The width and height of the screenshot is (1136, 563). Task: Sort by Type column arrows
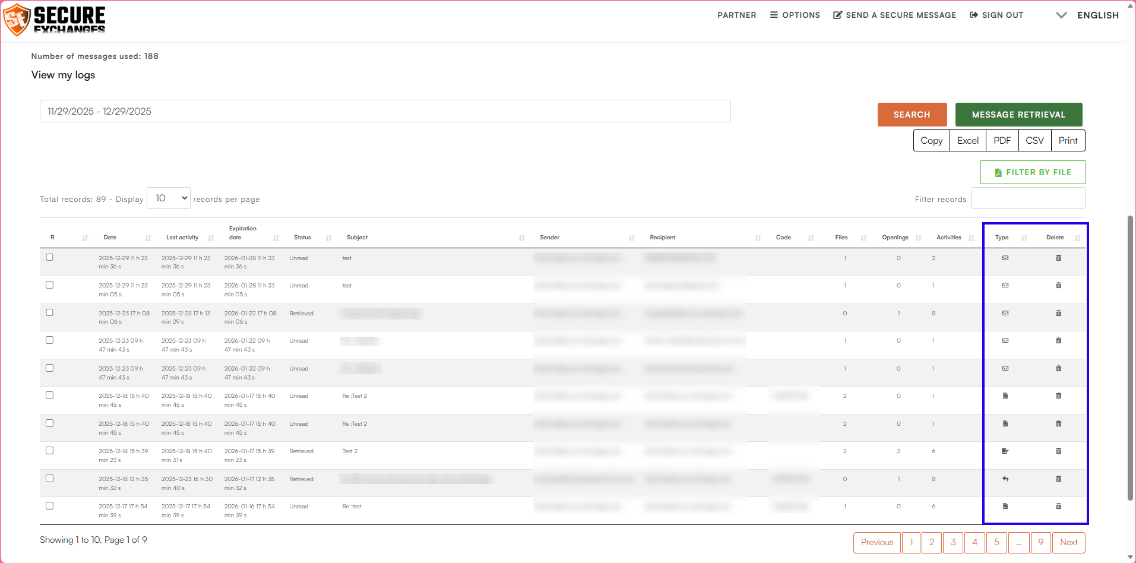tap(1024, 238)
